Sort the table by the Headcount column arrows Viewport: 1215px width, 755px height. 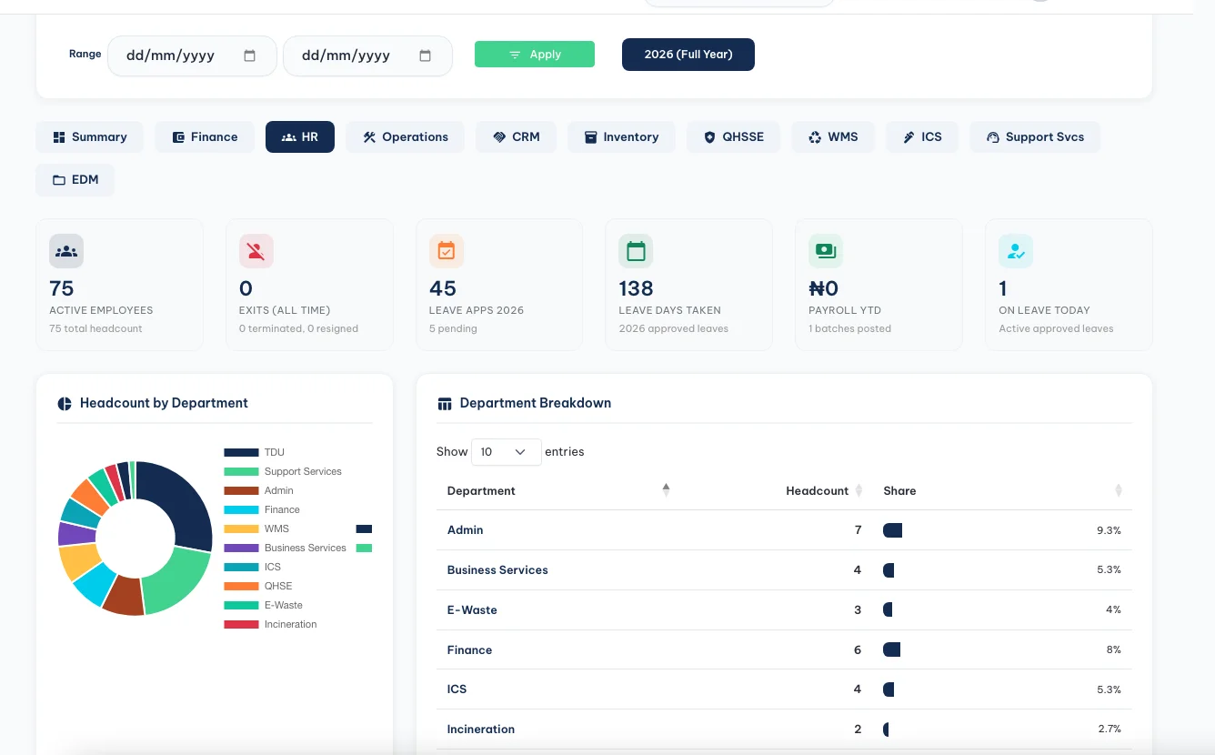click(859, 490)
